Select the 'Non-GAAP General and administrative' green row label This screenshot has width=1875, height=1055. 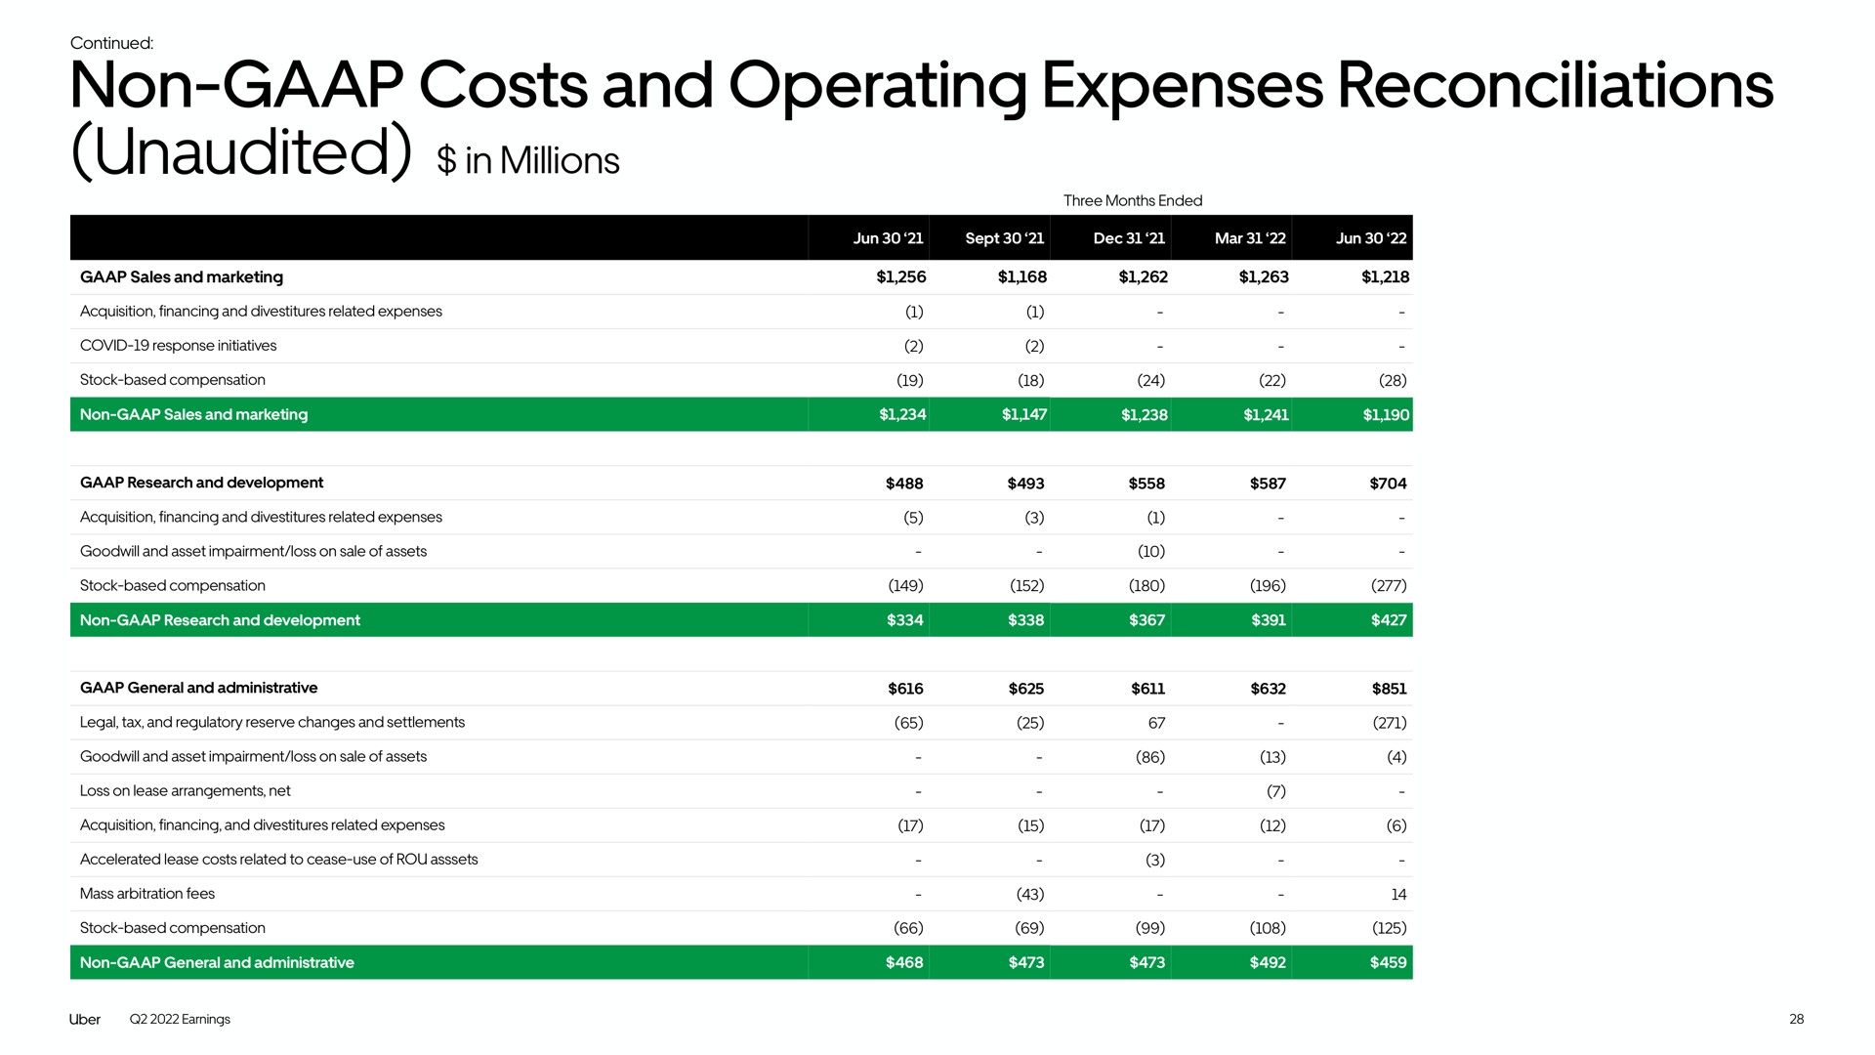point(217,962)
